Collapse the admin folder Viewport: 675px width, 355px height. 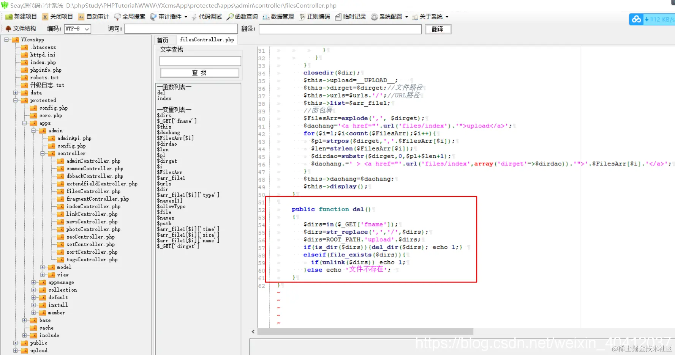[34, 130]
